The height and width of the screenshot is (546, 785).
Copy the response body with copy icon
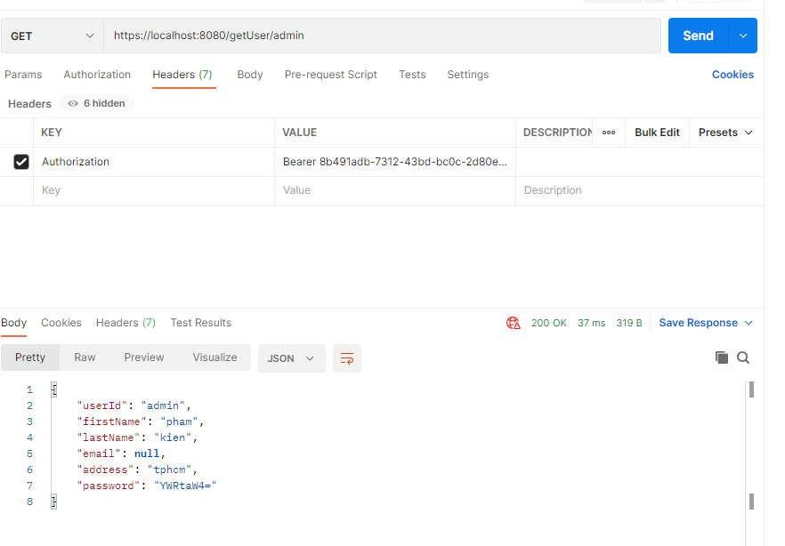point(722,357)
